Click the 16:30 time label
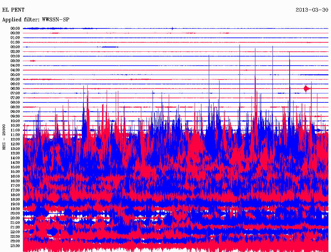This screenshot has width=331, height=252. click(15, 181)
